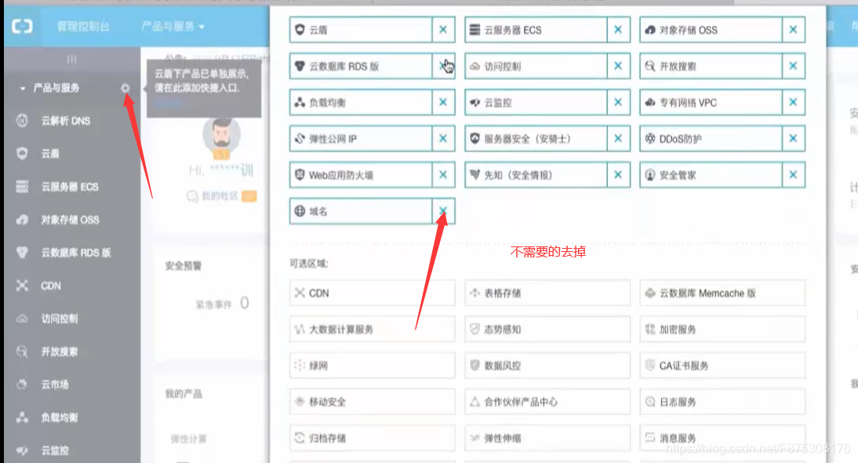
Task: Click the 开放搜索 sidebar icon
Action: [22, 352]
